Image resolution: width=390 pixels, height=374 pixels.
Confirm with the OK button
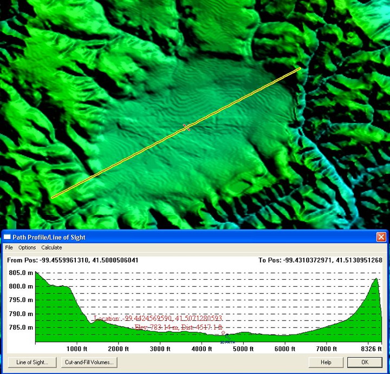pos(365,362)
